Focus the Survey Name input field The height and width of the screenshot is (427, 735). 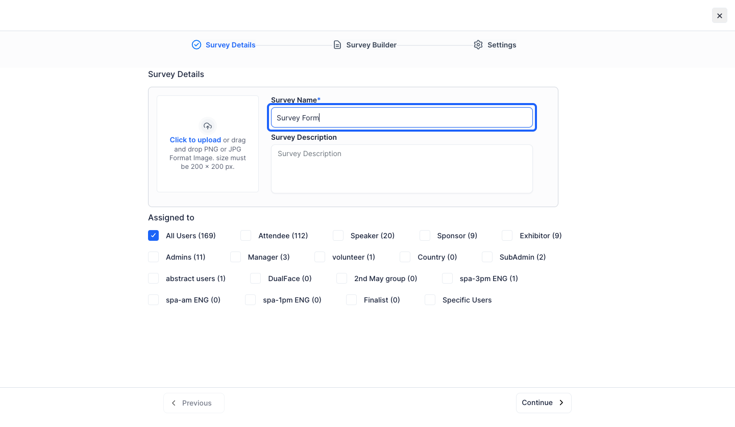402,117
